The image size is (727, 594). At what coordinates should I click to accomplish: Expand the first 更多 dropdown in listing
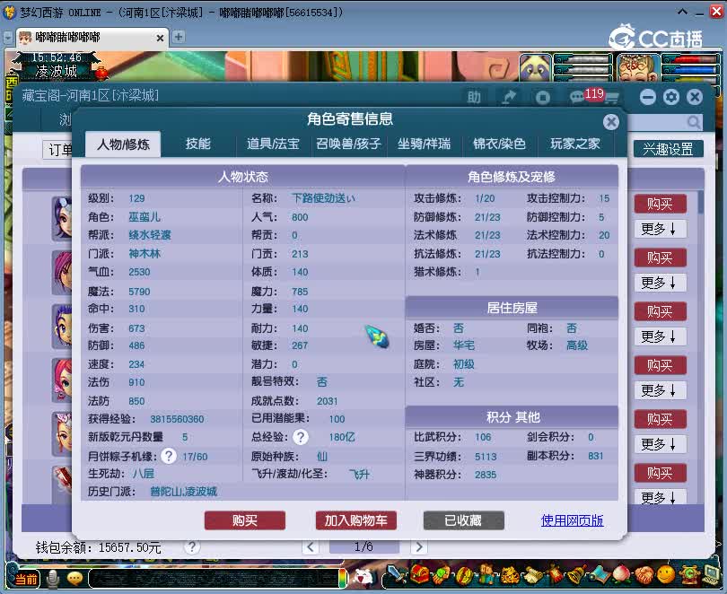[x=660, y=229]
